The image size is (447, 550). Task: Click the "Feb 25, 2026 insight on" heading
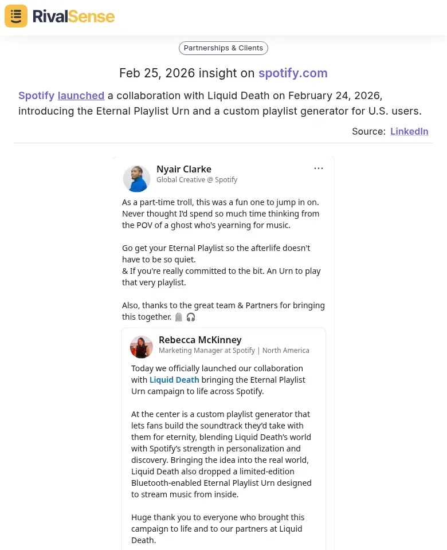pos(187,73)
